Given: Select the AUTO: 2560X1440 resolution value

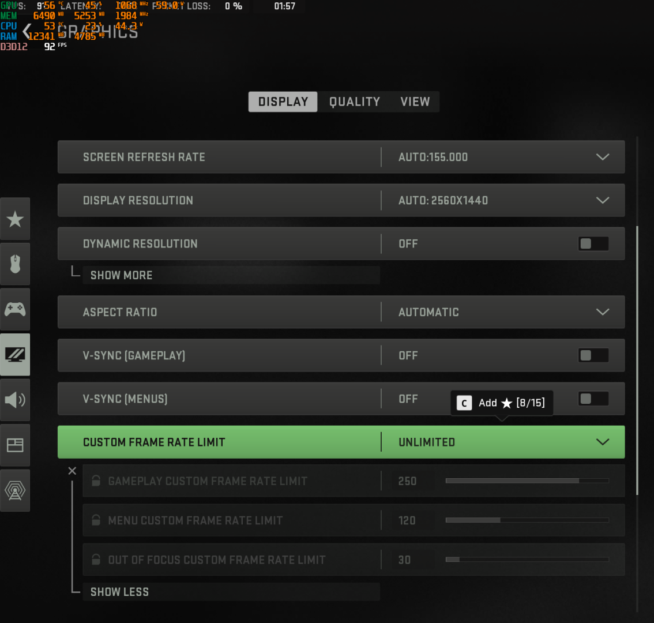Looking at the screenshot, I should [443, 200].
